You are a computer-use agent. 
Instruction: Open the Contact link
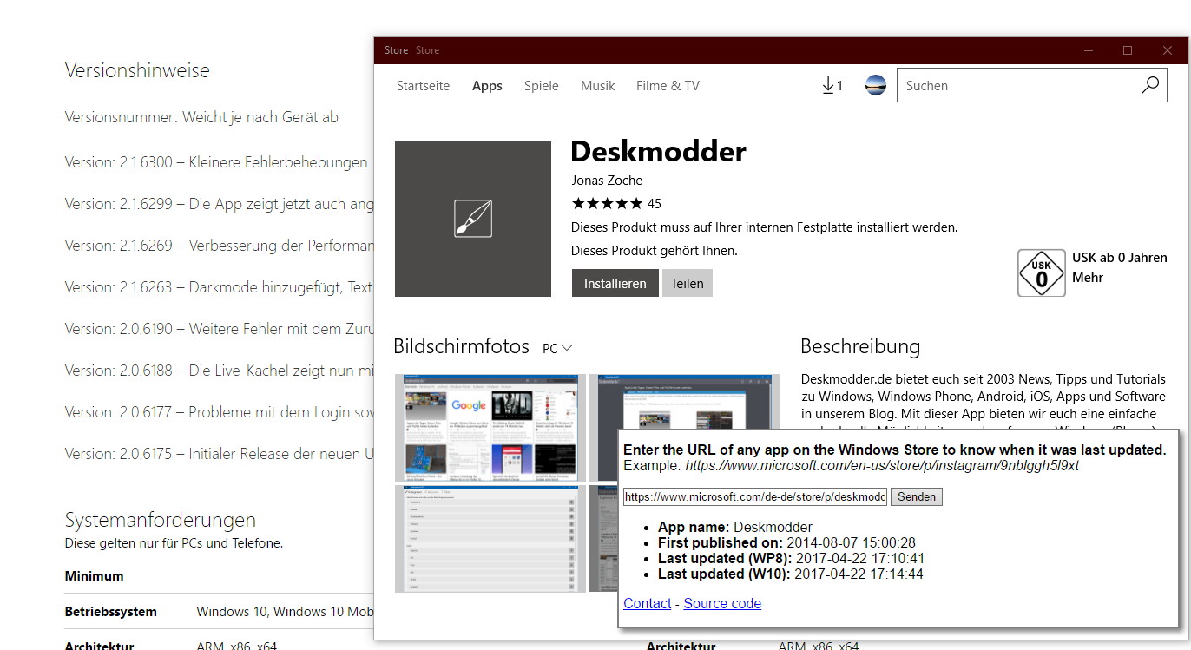pos(648,603)
